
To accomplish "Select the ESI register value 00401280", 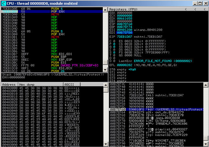I will click(x=124, y=30).
